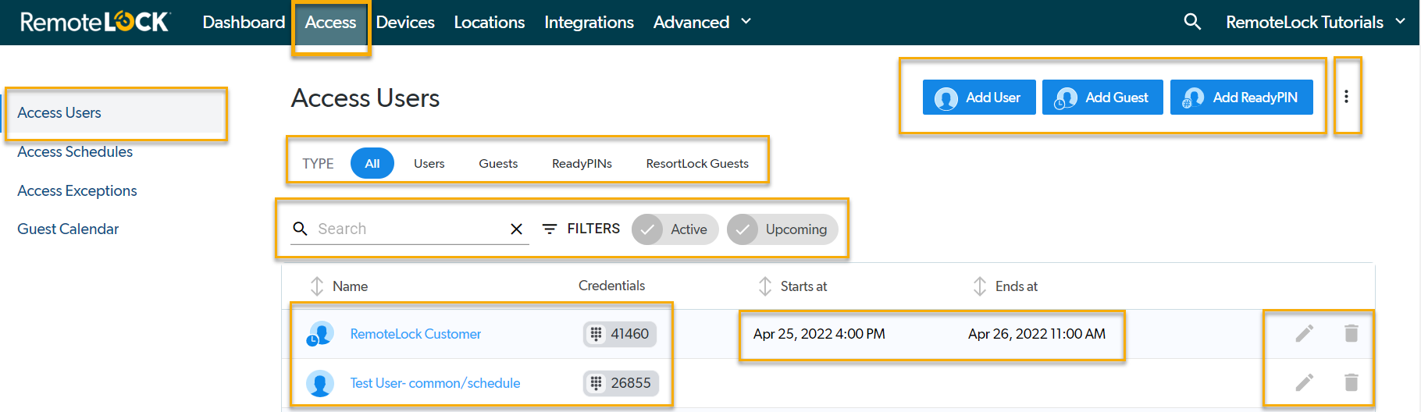Click the Add Guest button

click(1102, 98)
